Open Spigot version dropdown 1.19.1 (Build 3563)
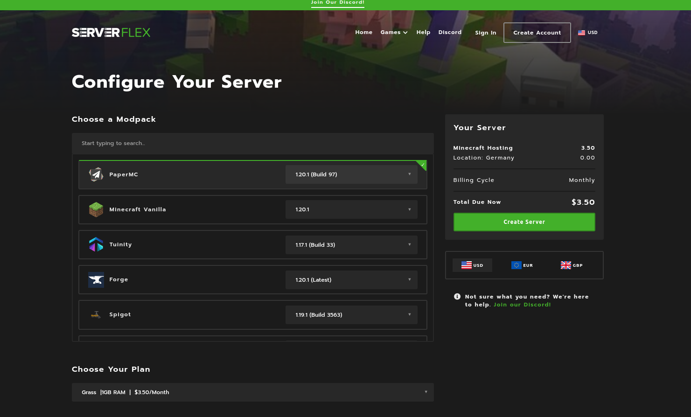Screen dimensions: 691x417 click(x=351, y=315)
